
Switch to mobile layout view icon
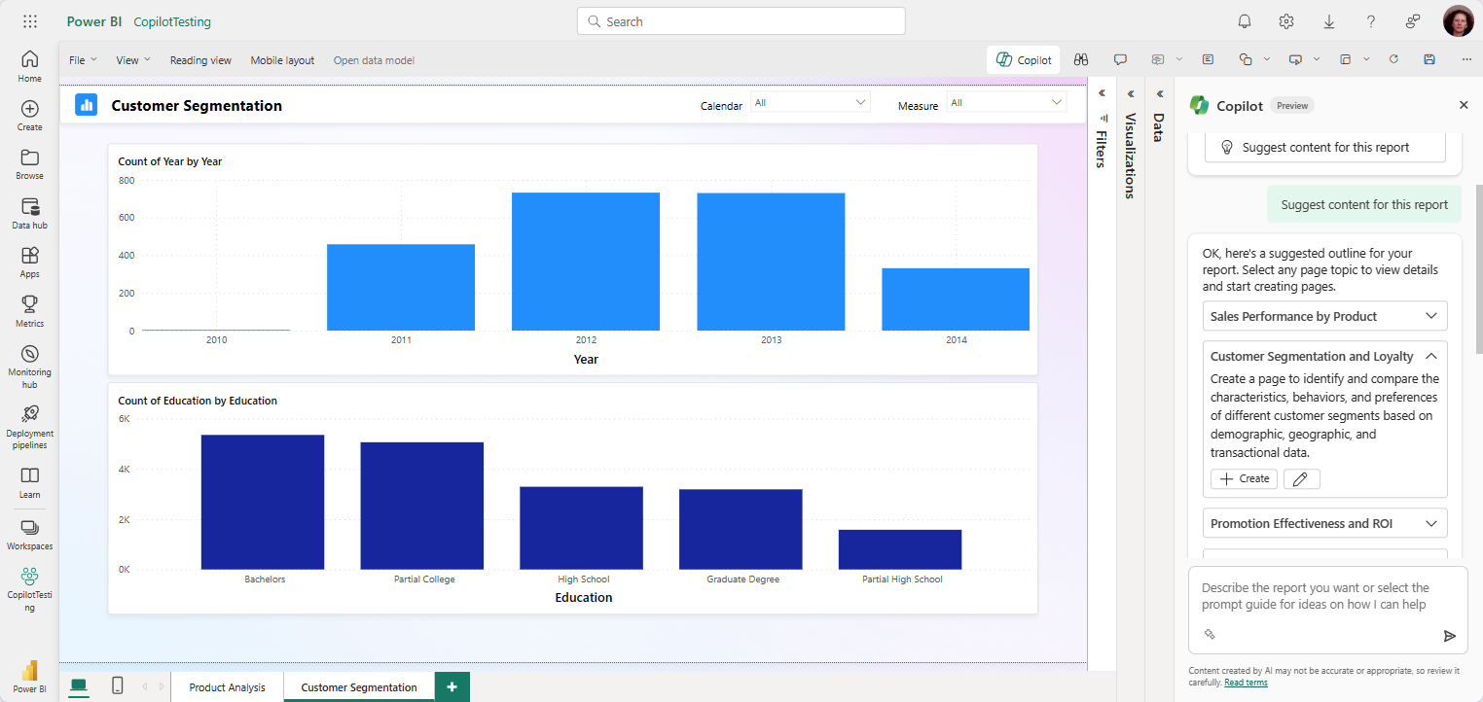[118, 685]
